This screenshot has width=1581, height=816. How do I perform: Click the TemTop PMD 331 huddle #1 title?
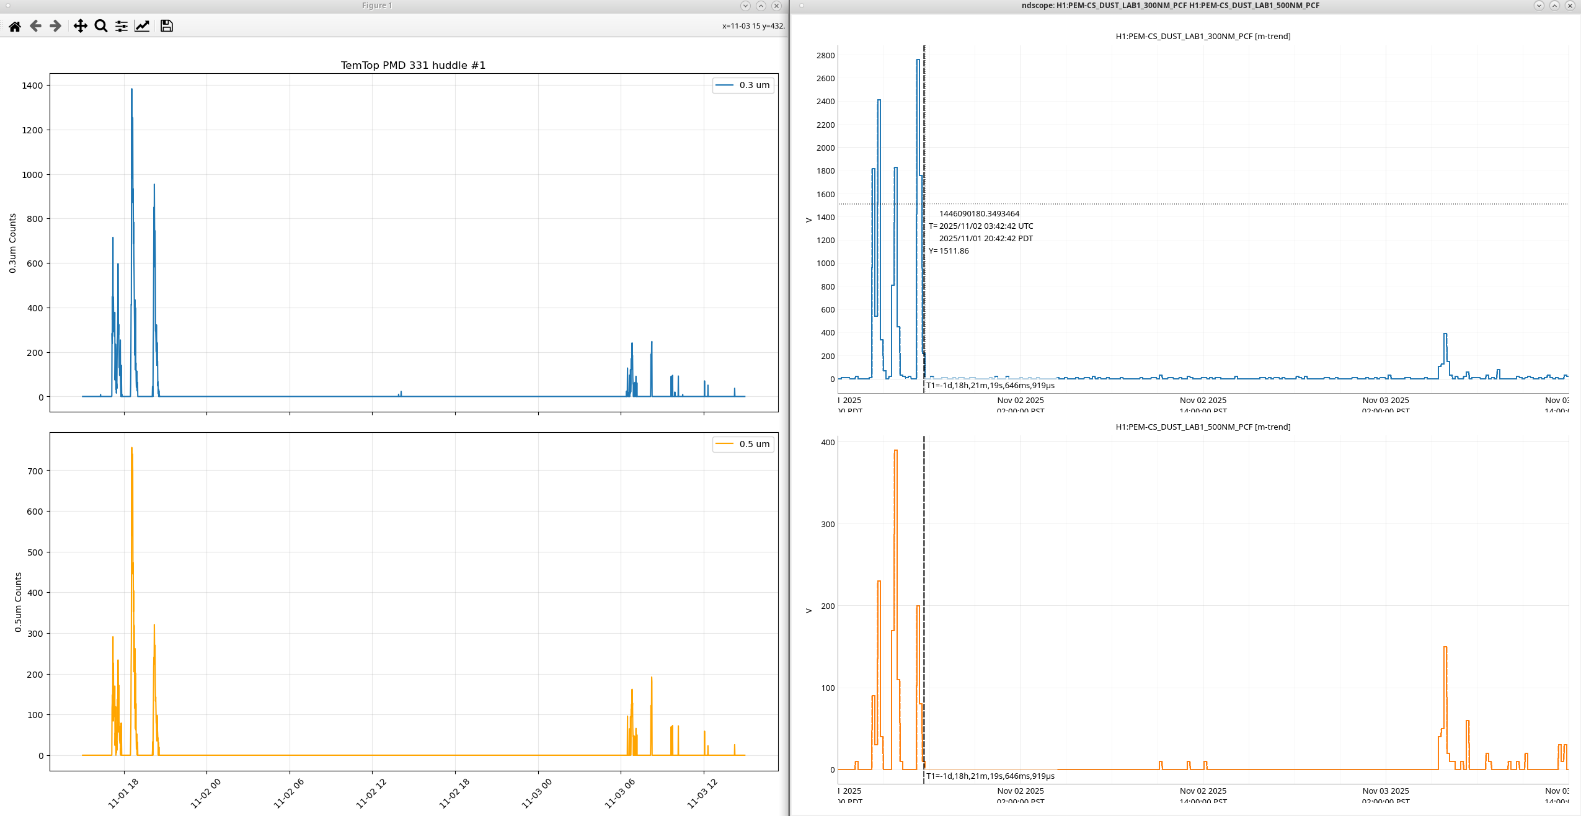pos(413,66)
